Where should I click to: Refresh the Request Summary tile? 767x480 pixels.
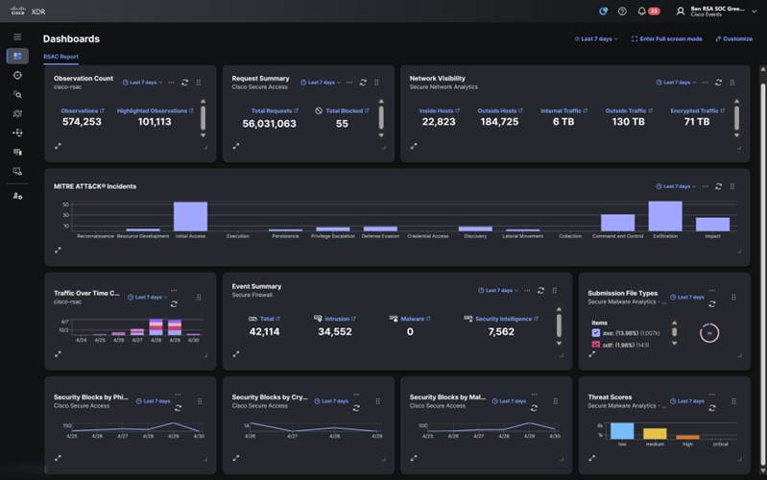tap(363, 83)
